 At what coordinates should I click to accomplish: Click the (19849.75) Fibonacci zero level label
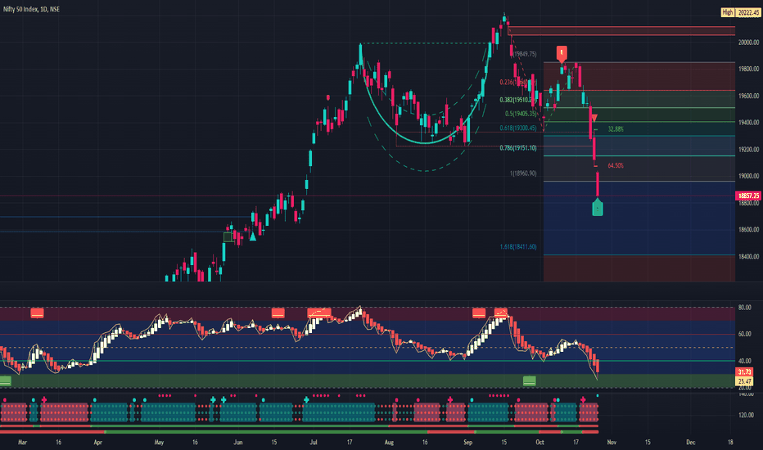pyautogui.click(x=525, y=54)
